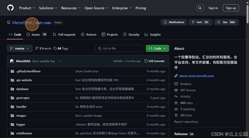Screen dimensions: 249x138
Task: Click the middleware folder icon
Action: (12, 133)
